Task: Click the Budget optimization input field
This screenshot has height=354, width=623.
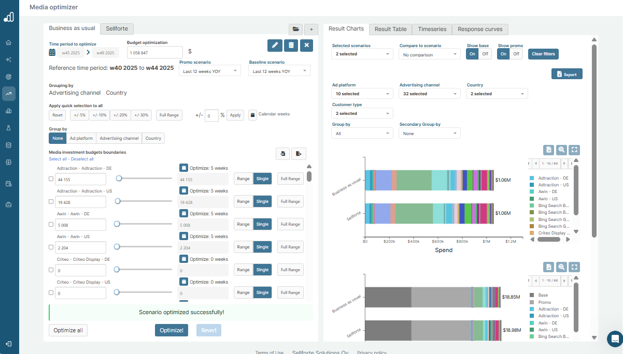Action: [154, 53]
